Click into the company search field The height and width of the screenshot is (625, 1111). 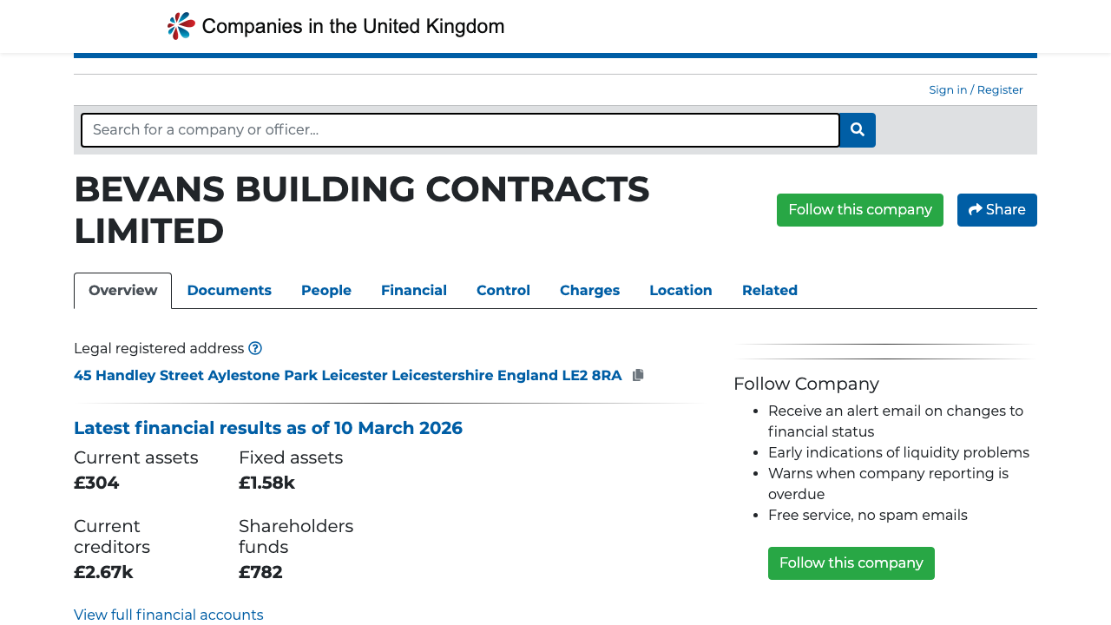460,129
